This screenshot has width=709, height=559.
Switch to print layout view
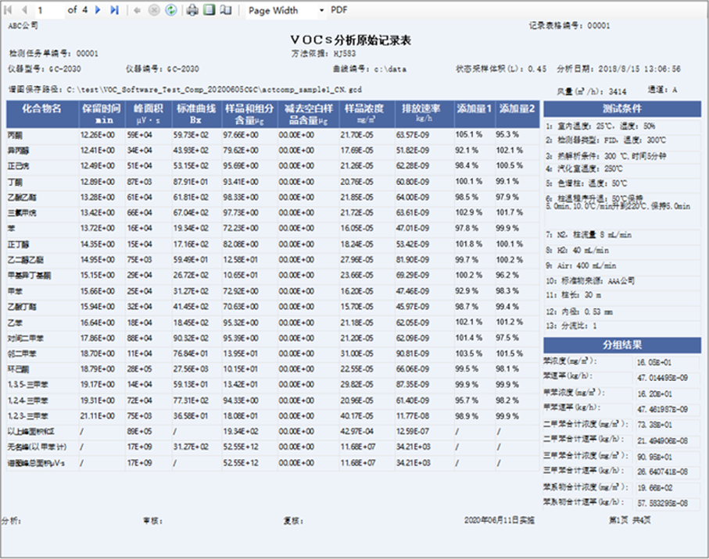coord(209,10)
